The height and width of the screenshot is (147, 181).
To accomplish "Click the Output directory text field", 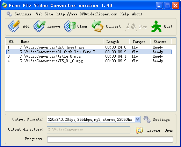I will point(88,130).
